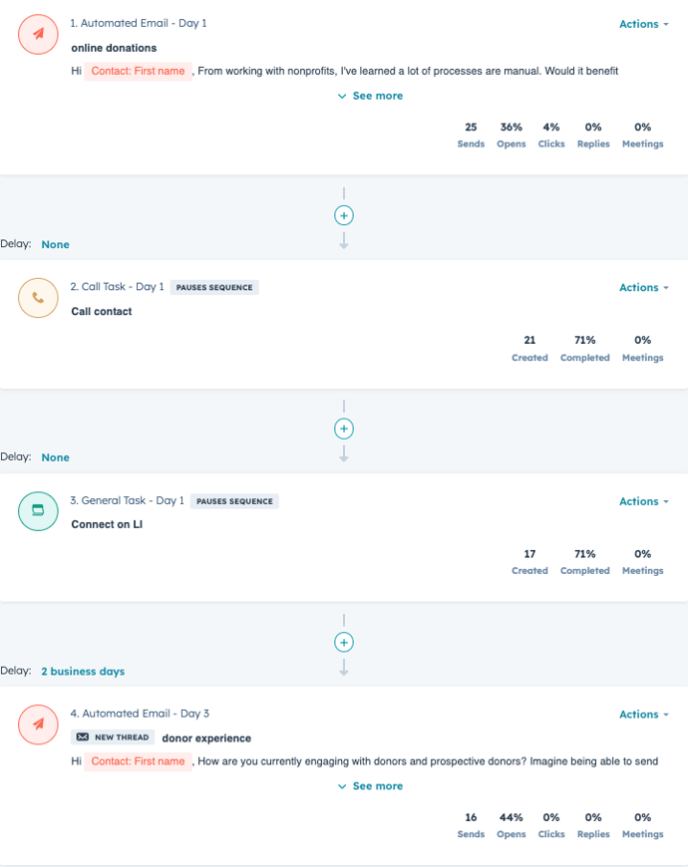Expand See more on donor experience email
Screen dimensions: 688x867
point(371,786)
